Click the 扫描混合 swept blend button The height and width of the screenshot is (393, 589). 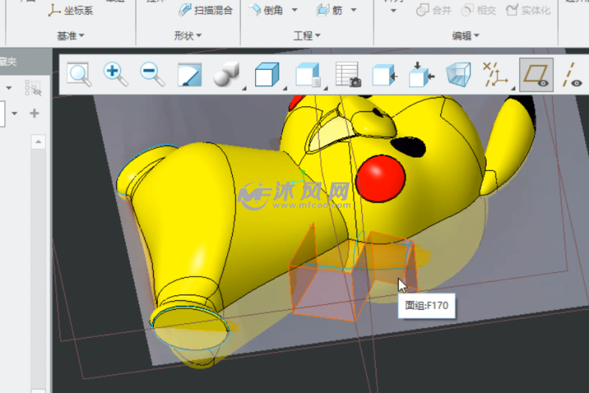tap(206, 10)
